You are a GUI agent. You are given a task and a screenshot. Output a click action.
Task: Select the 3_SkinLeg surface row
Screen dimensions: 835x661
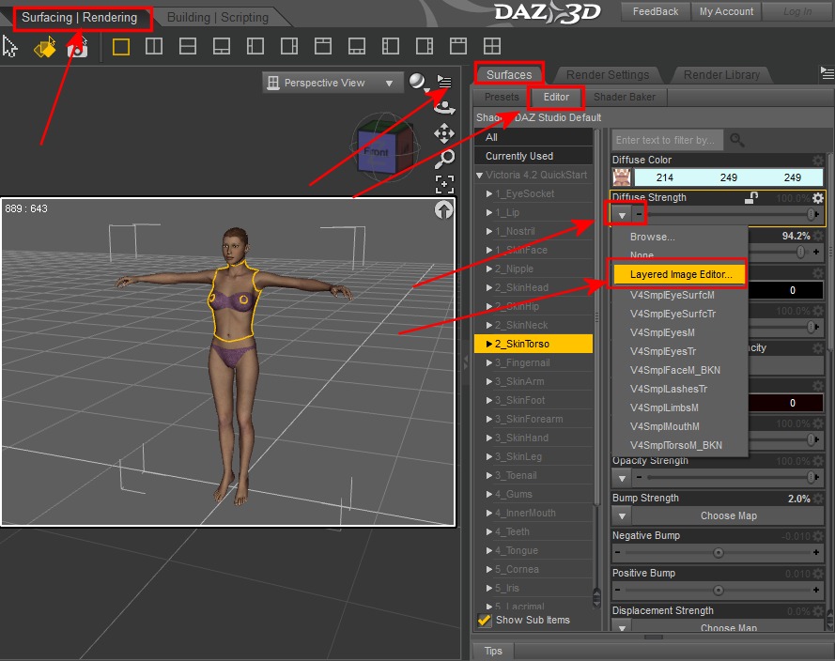533,456
